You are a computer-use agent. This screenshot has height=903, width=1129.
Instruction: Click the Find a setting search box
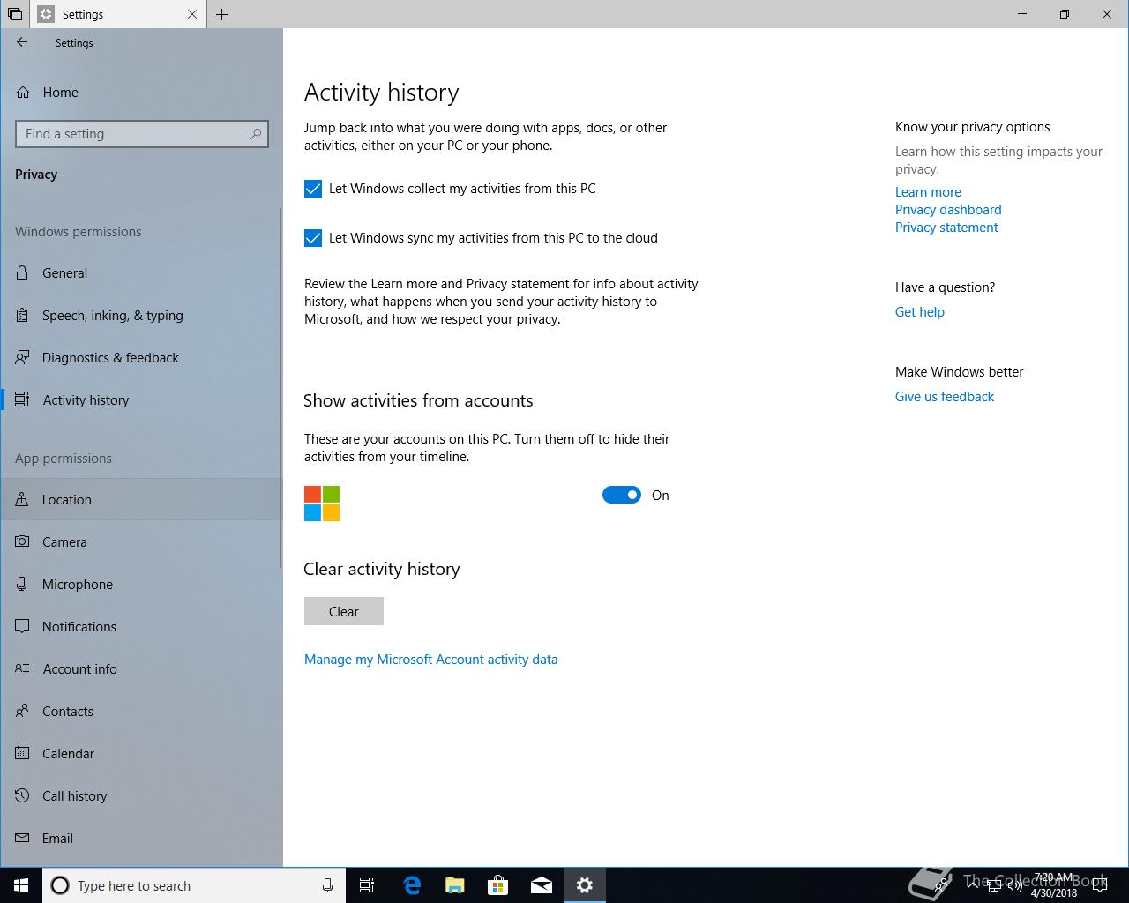pos(141,134)
